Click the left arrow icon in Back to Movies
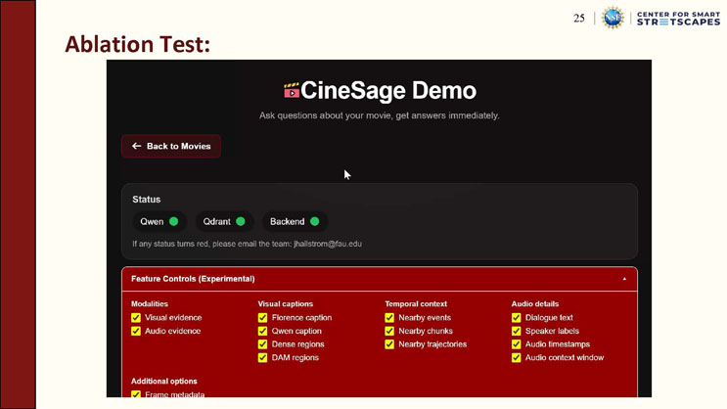Screen dimensions: 727x409 click(136, 146)
